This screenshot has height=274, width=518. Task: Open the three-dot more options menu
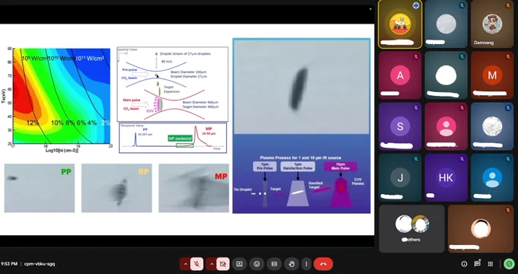(306, 264)
